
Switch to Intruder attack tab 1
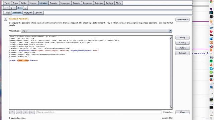(6, 8)
